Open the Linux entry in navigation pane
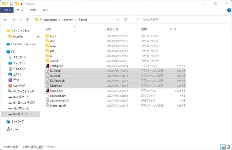This screenshot has width=232, height=150. click(15, 129)
